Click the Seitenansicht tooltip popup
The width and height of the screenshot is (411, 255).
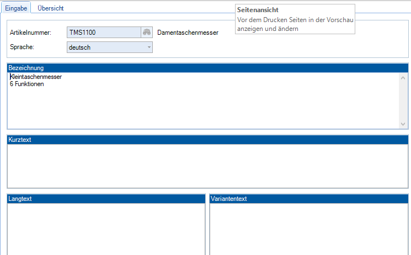(x=295, y=19)
